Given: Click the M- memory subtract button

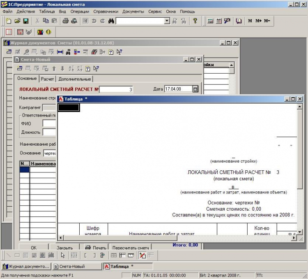Looking at the screenshot, I should 267,21.
